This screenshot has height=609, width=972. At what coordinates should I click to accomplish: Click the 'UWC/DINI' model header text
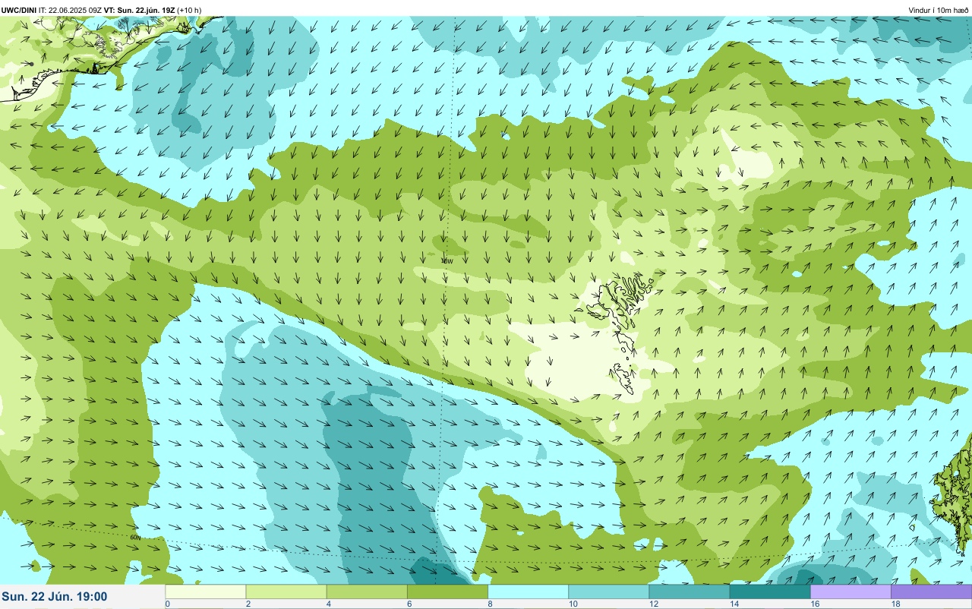[x=19, y=10]
